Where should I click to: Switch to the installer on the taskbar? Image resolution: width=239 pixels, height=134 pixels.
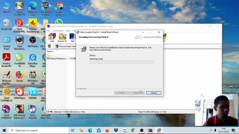click(x=159, y=130)
